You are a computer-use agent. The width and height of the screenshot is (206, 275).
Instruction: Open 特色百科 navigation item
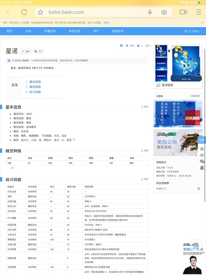pos(74,31)
